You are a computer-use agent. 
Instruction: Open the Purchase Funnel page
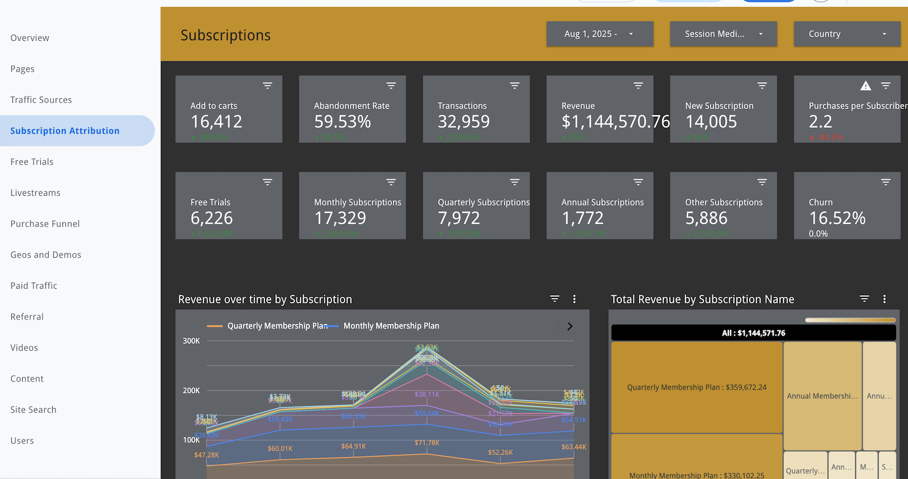(45, 224)
